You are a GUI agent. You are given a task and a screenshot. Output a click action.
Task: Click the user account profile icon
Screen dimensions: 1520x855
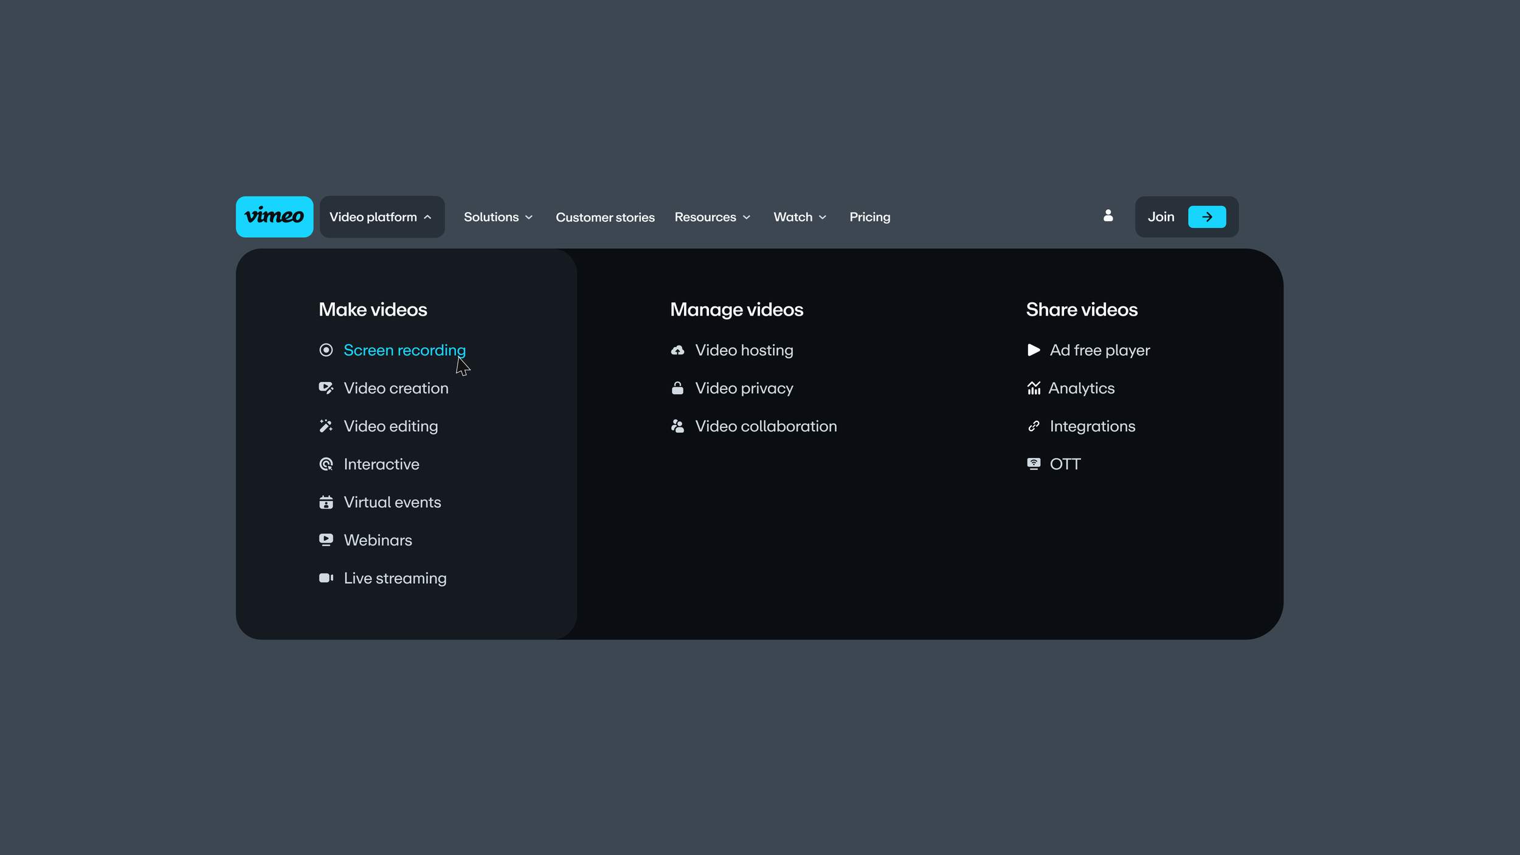(1108, 216)
